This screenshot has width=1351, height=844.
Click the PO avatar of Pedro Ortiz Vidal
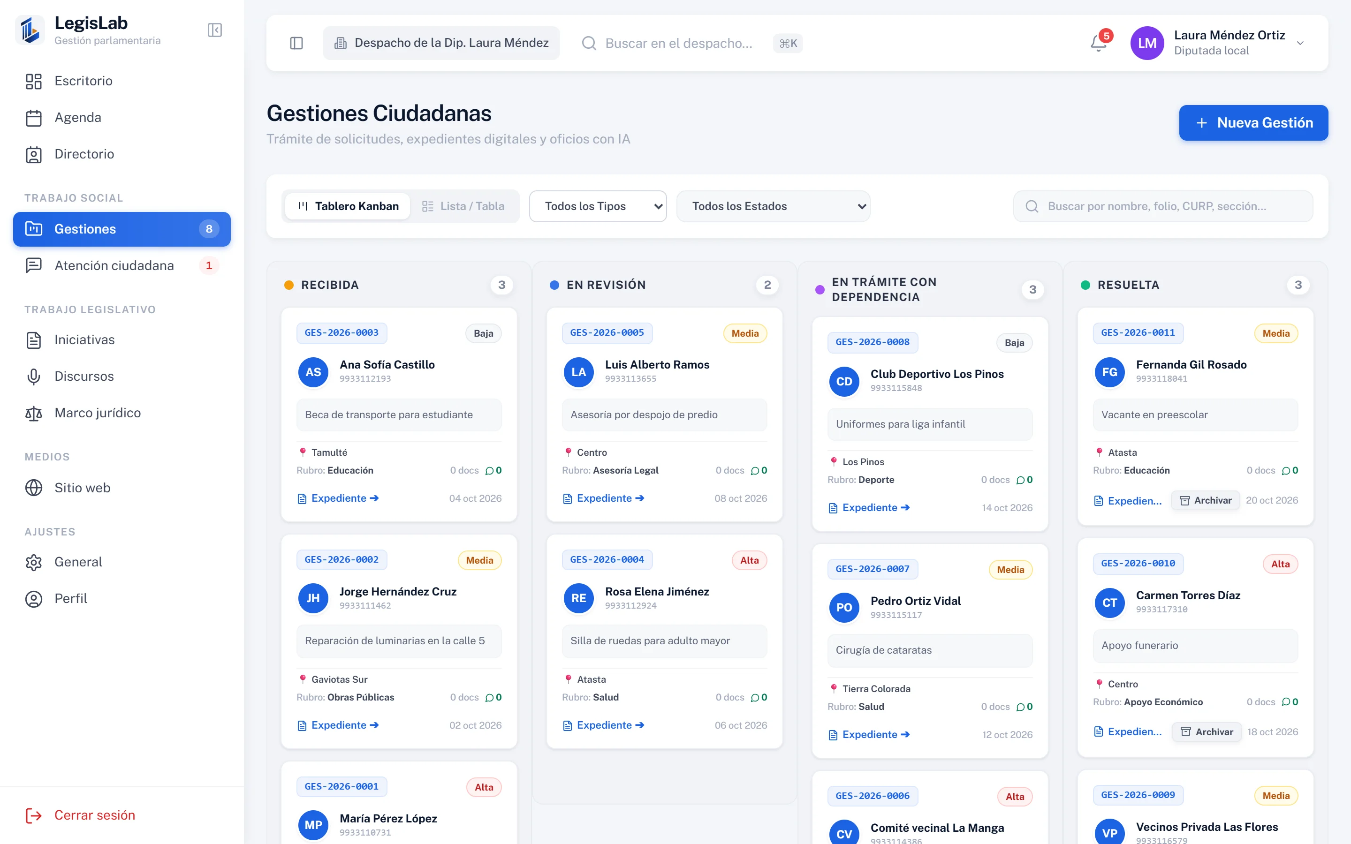pos(844,608)
